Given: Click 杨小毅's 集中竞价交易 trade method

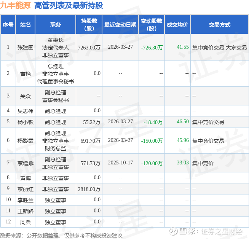Looking at the screenshot, I should click(x=208, y=122).
